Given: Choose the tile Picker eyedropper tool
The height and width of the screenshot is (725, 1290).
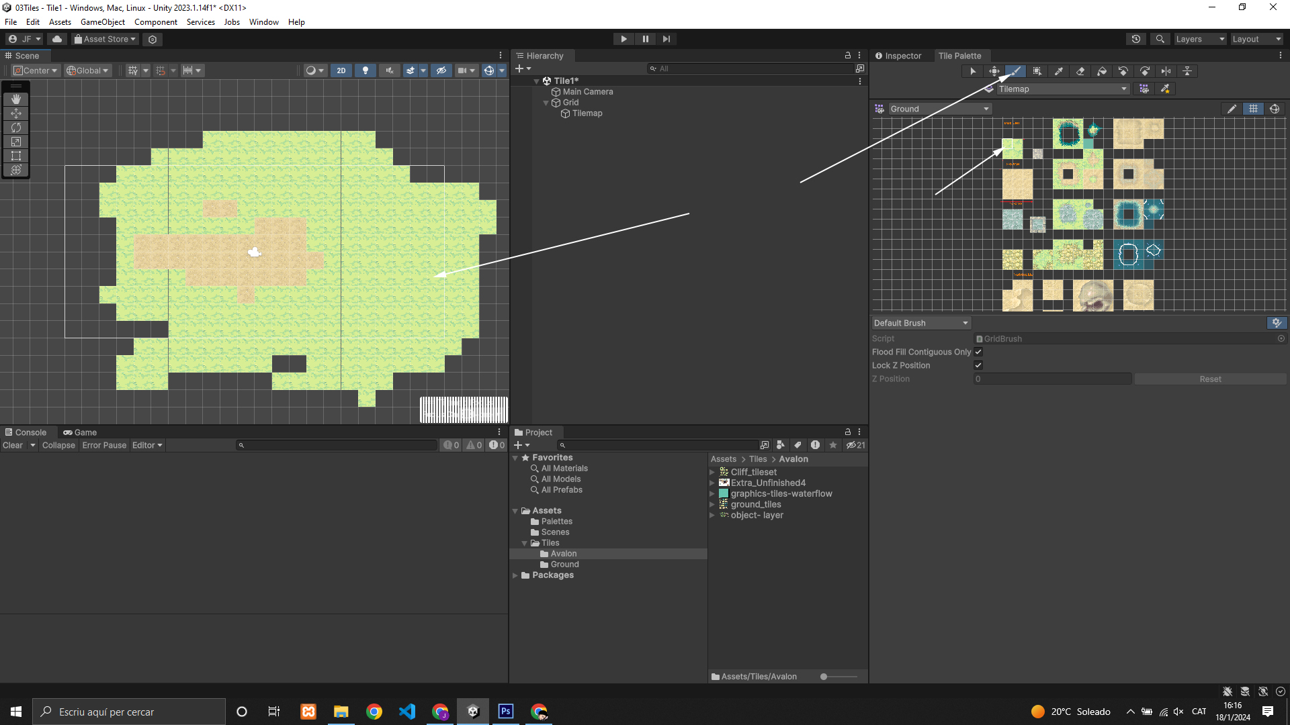Looking at the screenshot, I should (x=1059, y=71).
